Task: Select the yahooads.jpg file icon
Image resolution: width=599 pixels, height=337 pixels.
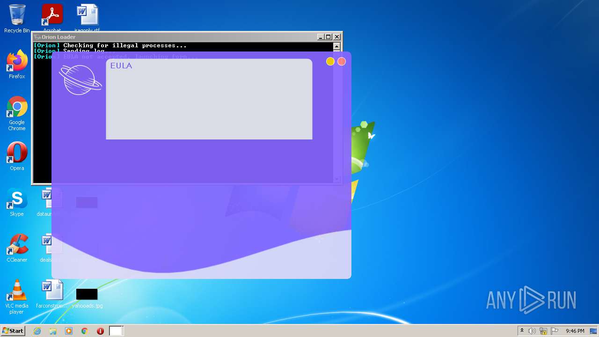Action: coord(87,298)
